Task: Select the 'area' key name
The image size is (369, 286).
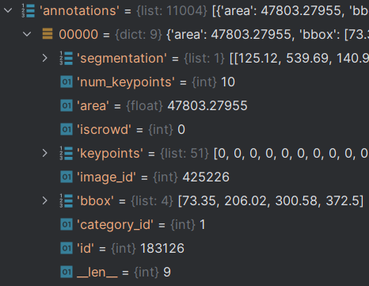Action: [93, 106]
